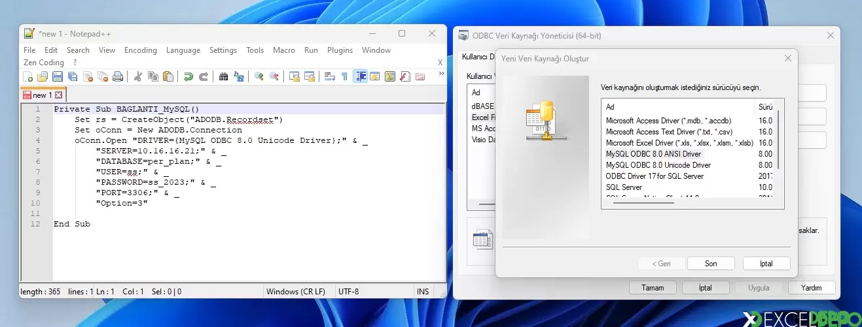Toggle synchronized vertical scrolling icon

click(x=295, y=76)
